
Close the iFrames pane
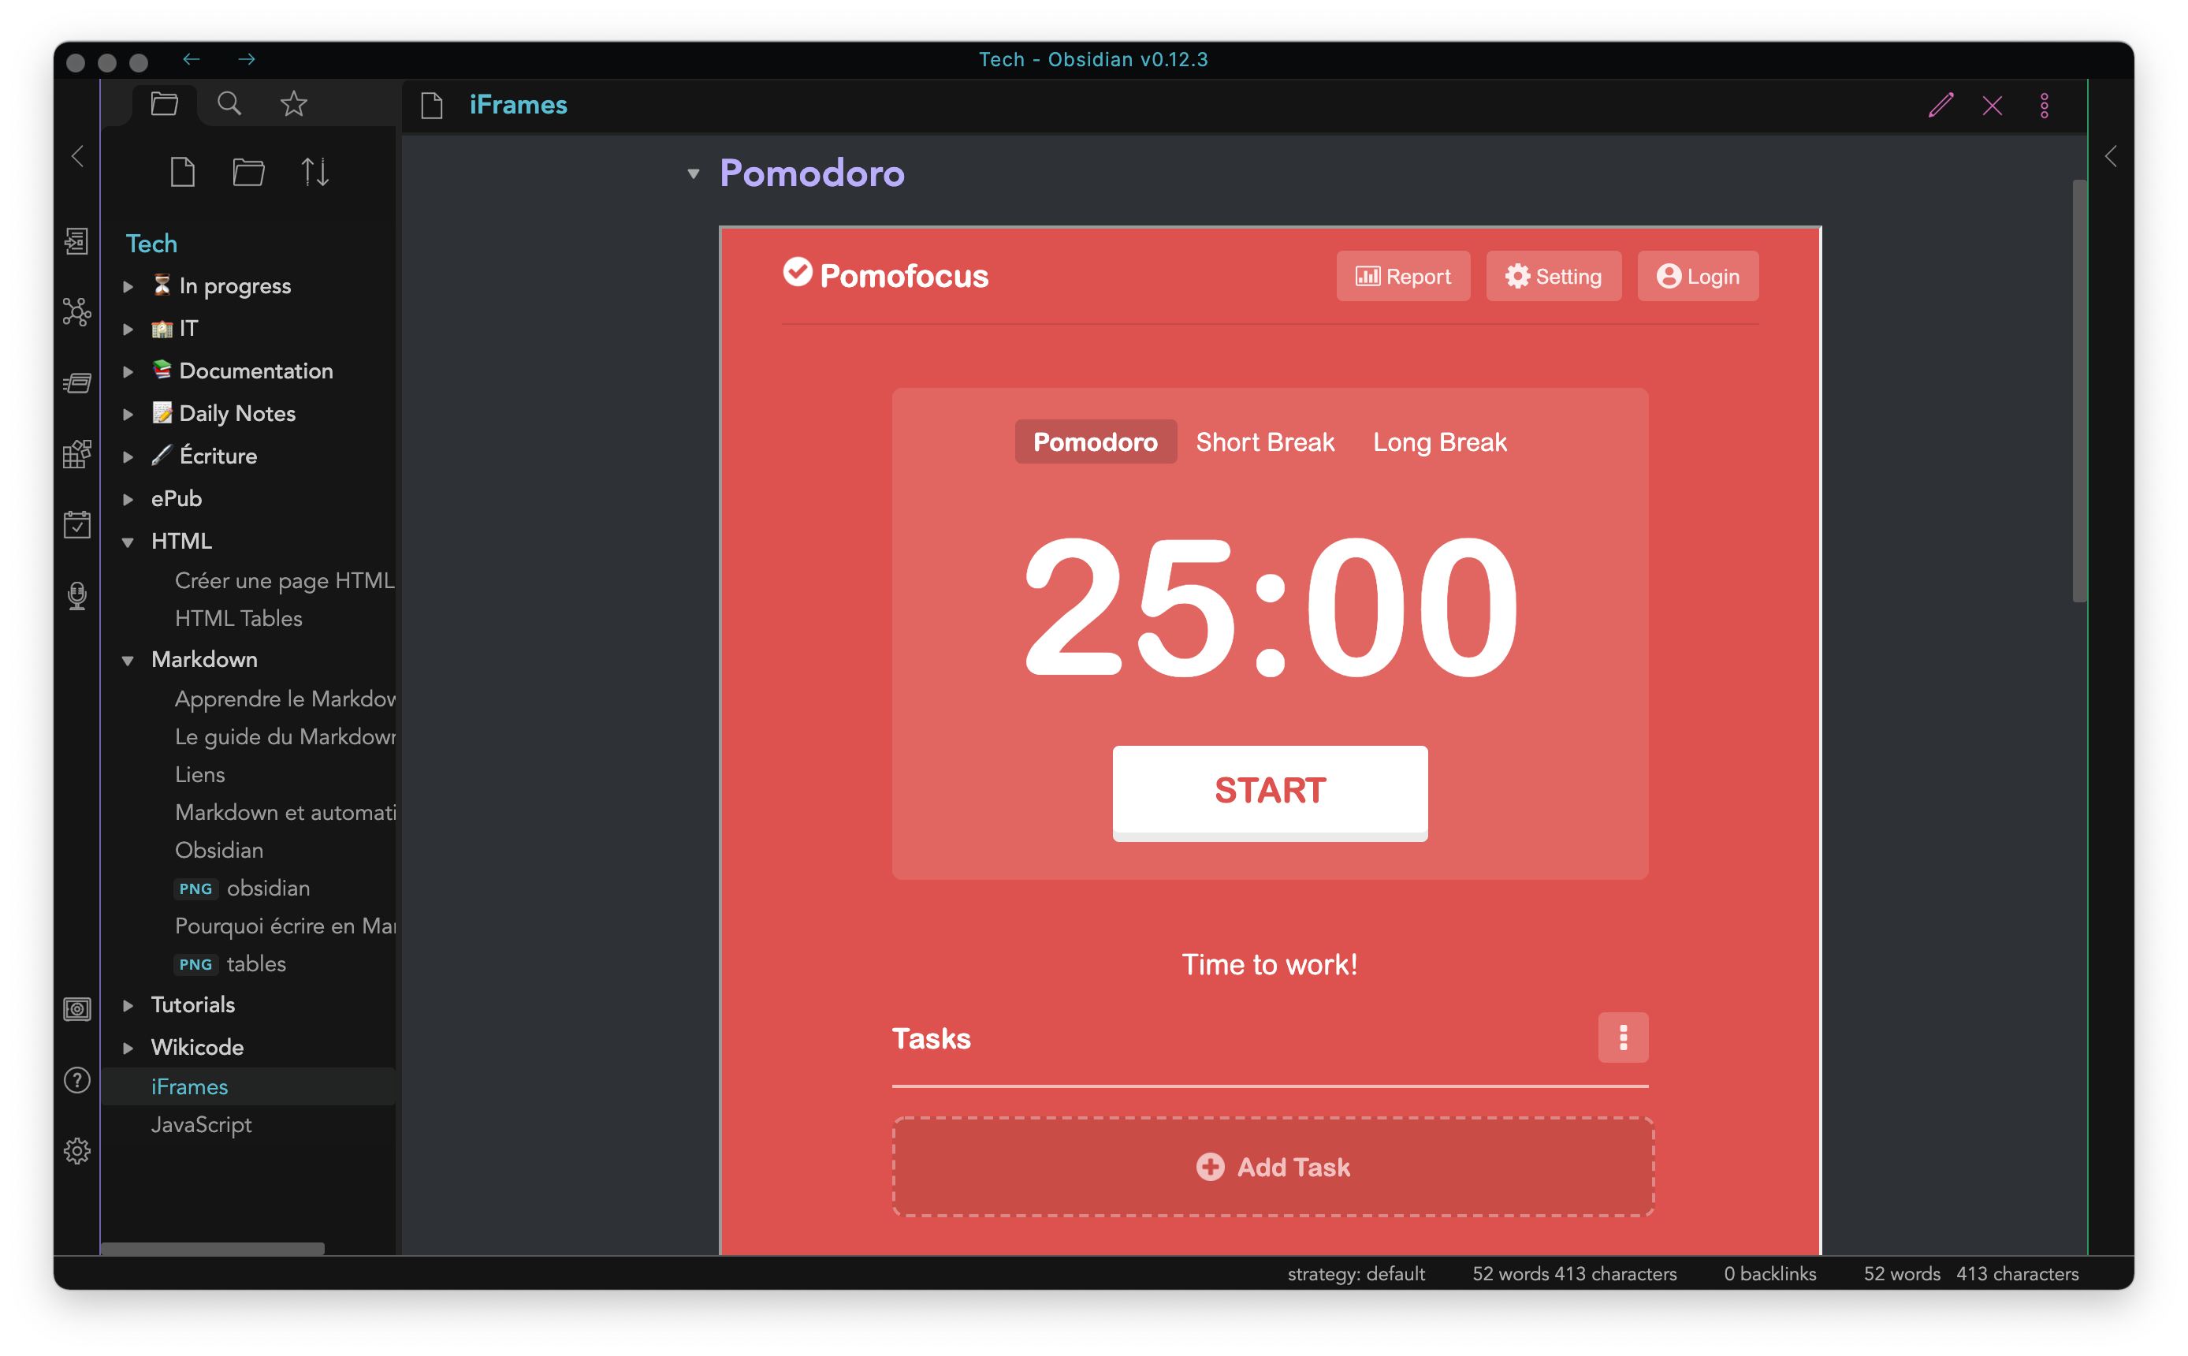click(x=1993, y=106)
